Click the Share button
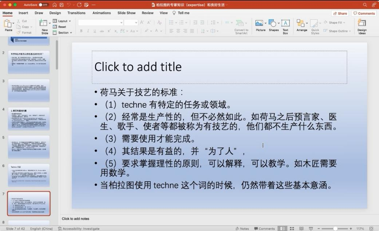This screenshot has width=379, height=231. coord(340,14)
